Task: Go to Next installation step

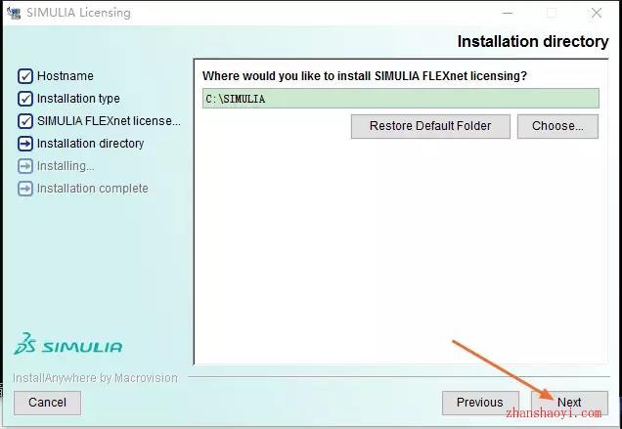Action: tap(569, 403)
